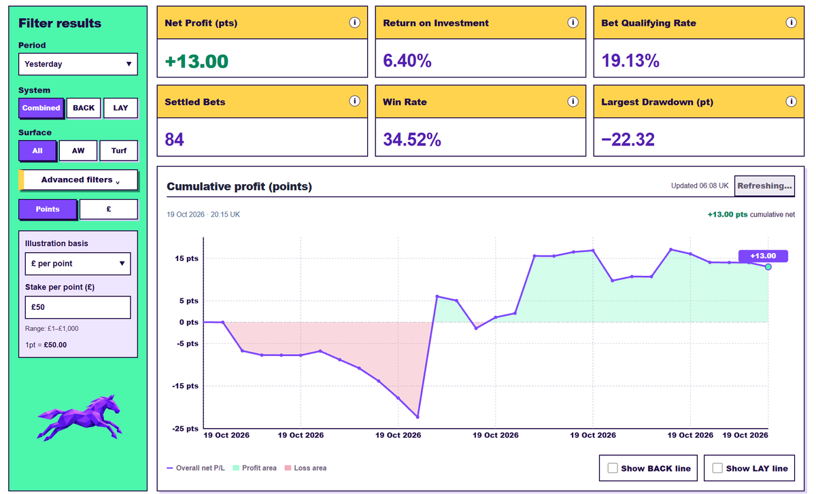Click the Profit area legend swatch
Screen dimensions: 816x494
coord(236,468)
